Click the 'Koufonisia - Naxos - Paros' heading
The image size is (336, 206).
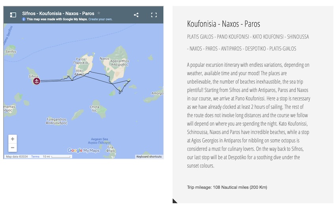click(x=223, y=24)
